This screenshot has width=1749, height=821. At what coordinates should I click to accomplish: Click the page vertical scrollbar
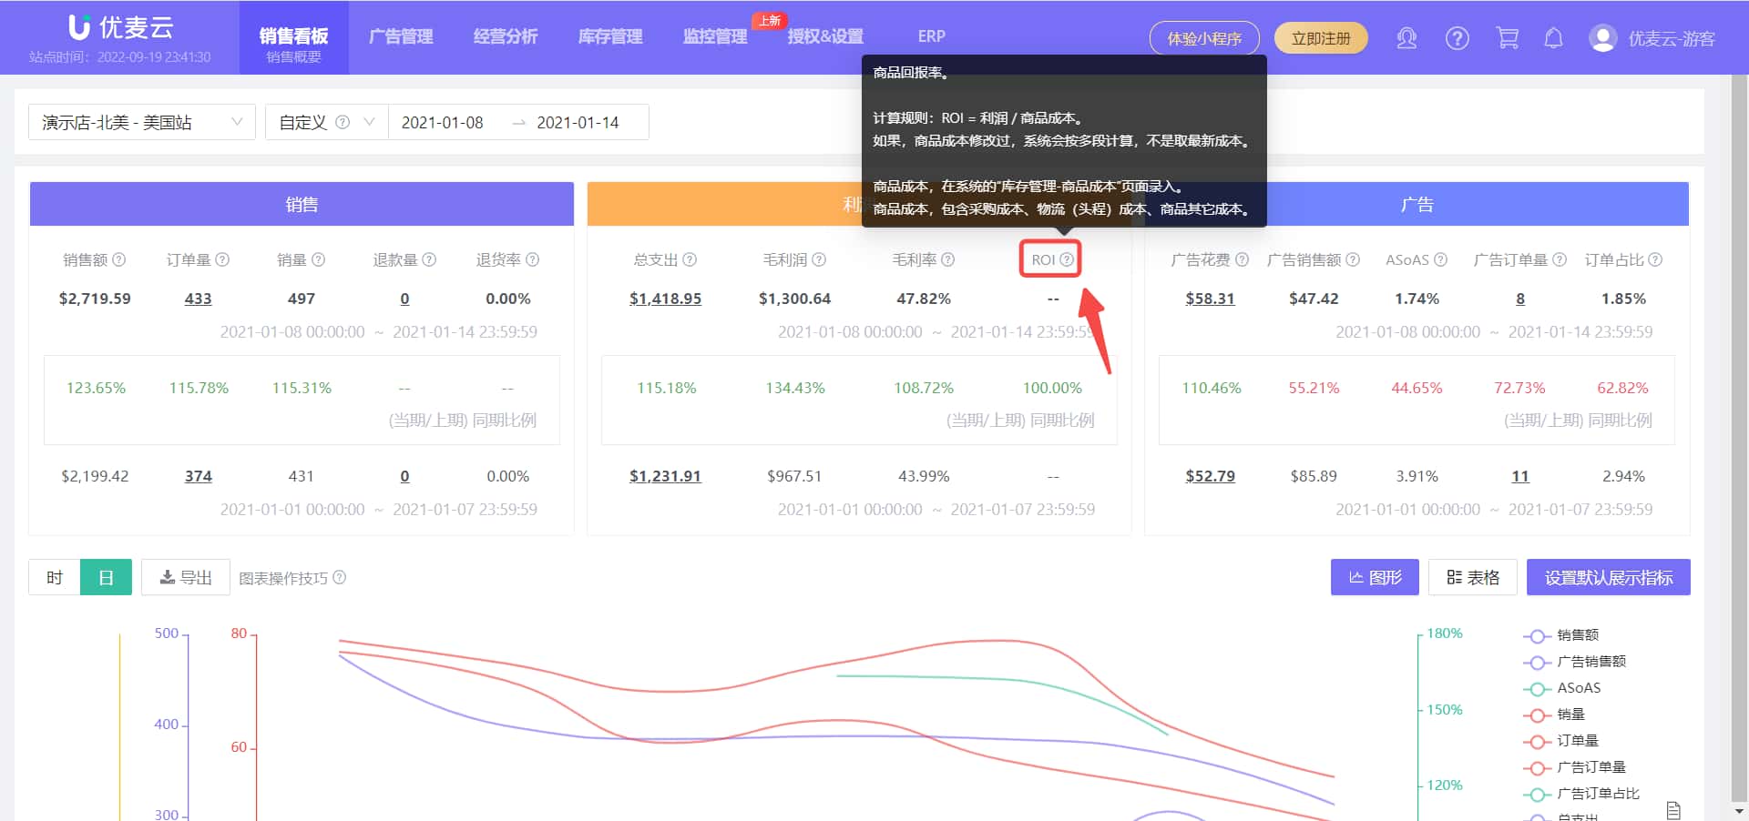click(x=1739, y=437)
